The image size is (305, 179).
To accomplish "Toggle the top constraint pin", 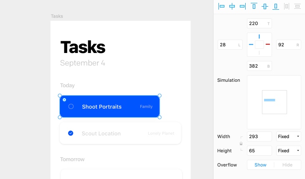I will pos(259,37).
